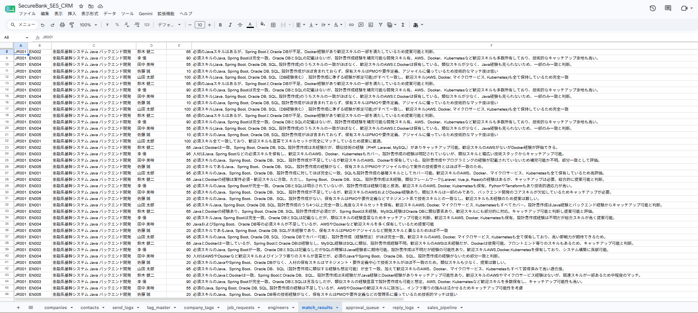
Task: Apply yen currency format
Action: click(x=107, y=25)
